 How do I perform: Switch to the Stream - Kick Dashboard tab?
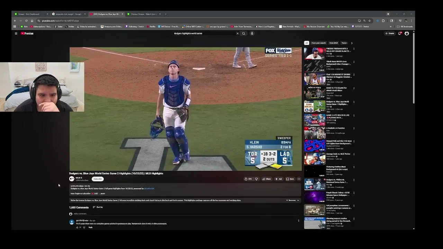coord(31,14)
